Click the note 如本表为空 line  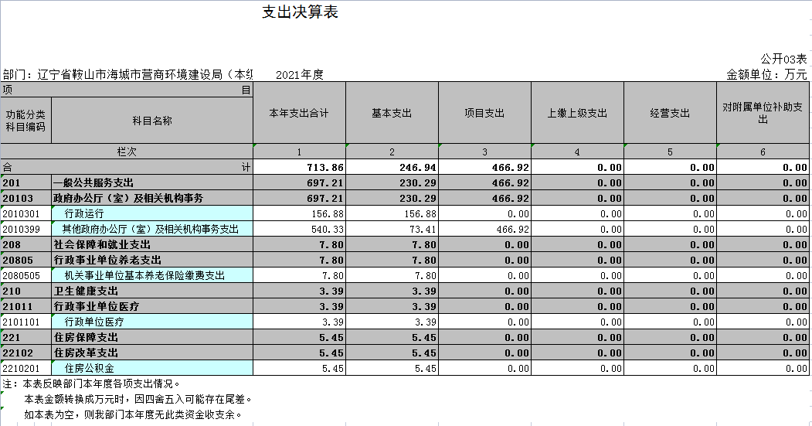(x=133, y=414)
